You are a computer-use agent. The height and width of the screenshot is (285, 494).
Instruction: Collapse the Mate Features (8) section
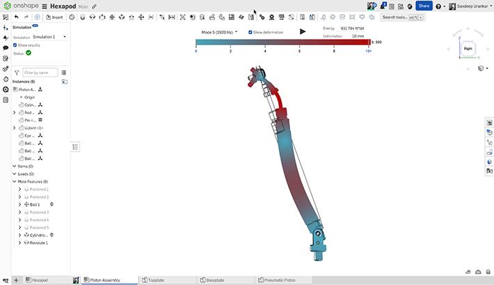[14, 181]
